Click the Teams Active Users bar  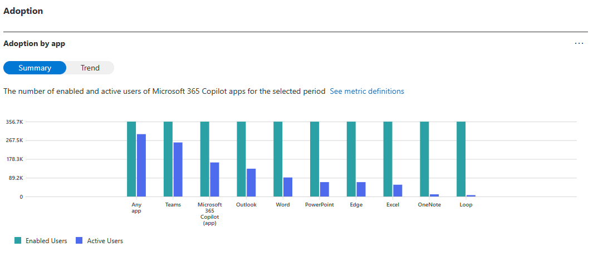click(x=178, y=169)
